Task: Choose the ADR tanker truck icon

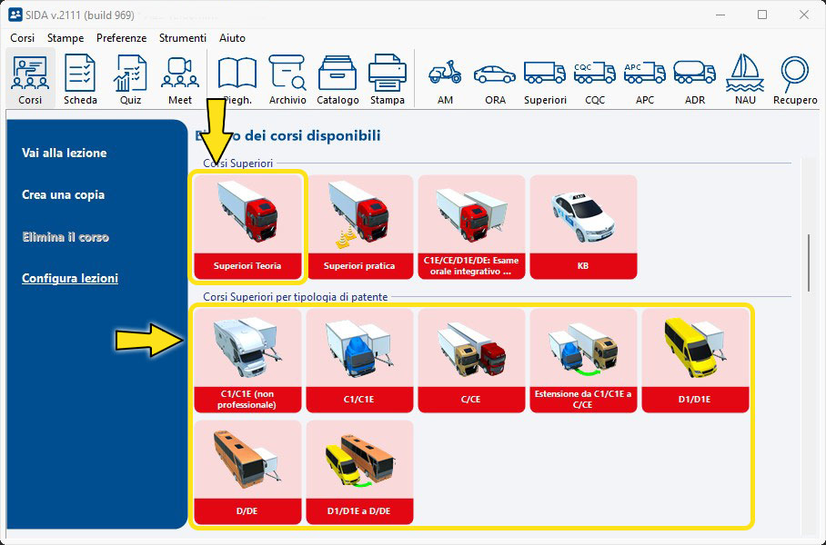Action: 695,79
